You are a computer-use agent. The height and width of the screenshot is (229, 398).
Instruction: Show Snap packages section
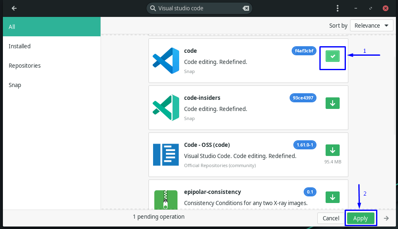pos(52,85)
